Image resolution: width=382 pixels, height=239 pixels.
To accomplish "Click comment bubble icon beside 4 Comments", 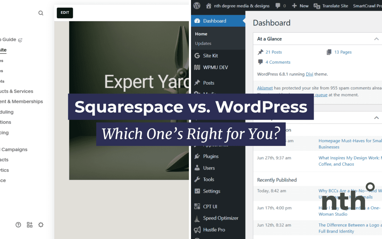I will 260,62.
